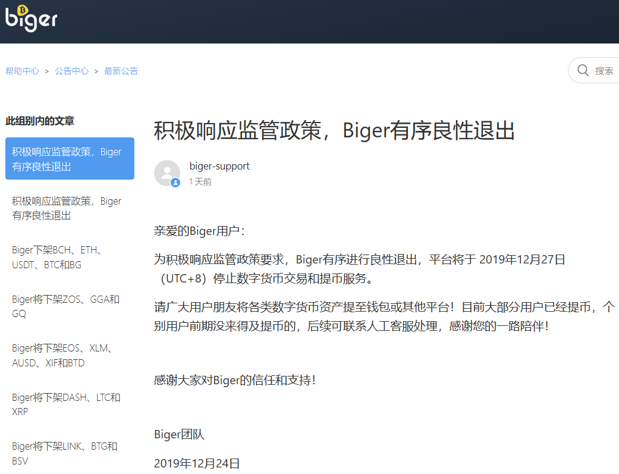Click the 1 天前 timestamp

[x=200, y=182]
